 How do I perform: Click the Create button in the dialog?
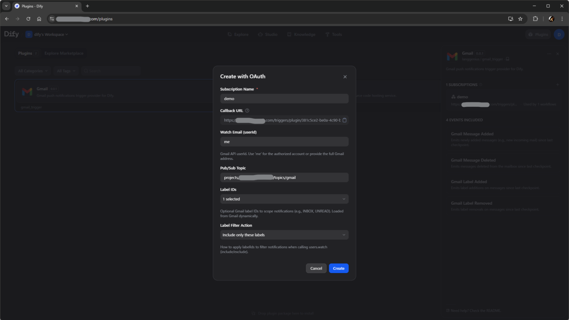pyautogui.click(x=338, y=268)
